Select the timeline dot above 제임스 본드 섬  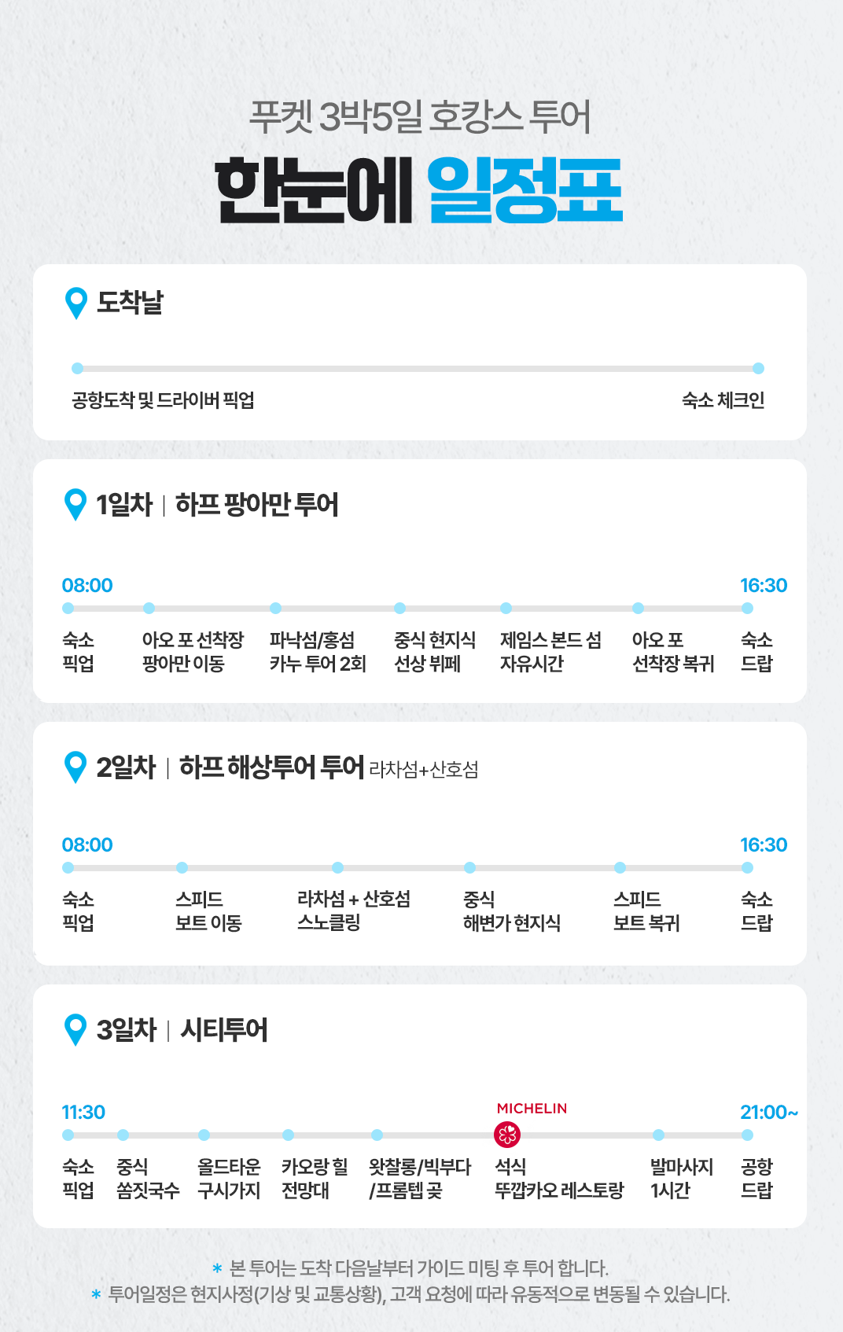pyautogui.click(x=506, y=608)
